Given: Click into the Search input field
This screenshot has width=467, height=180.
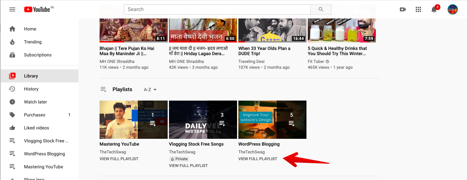Looking at the screenshot, I should tap(217, 9).
